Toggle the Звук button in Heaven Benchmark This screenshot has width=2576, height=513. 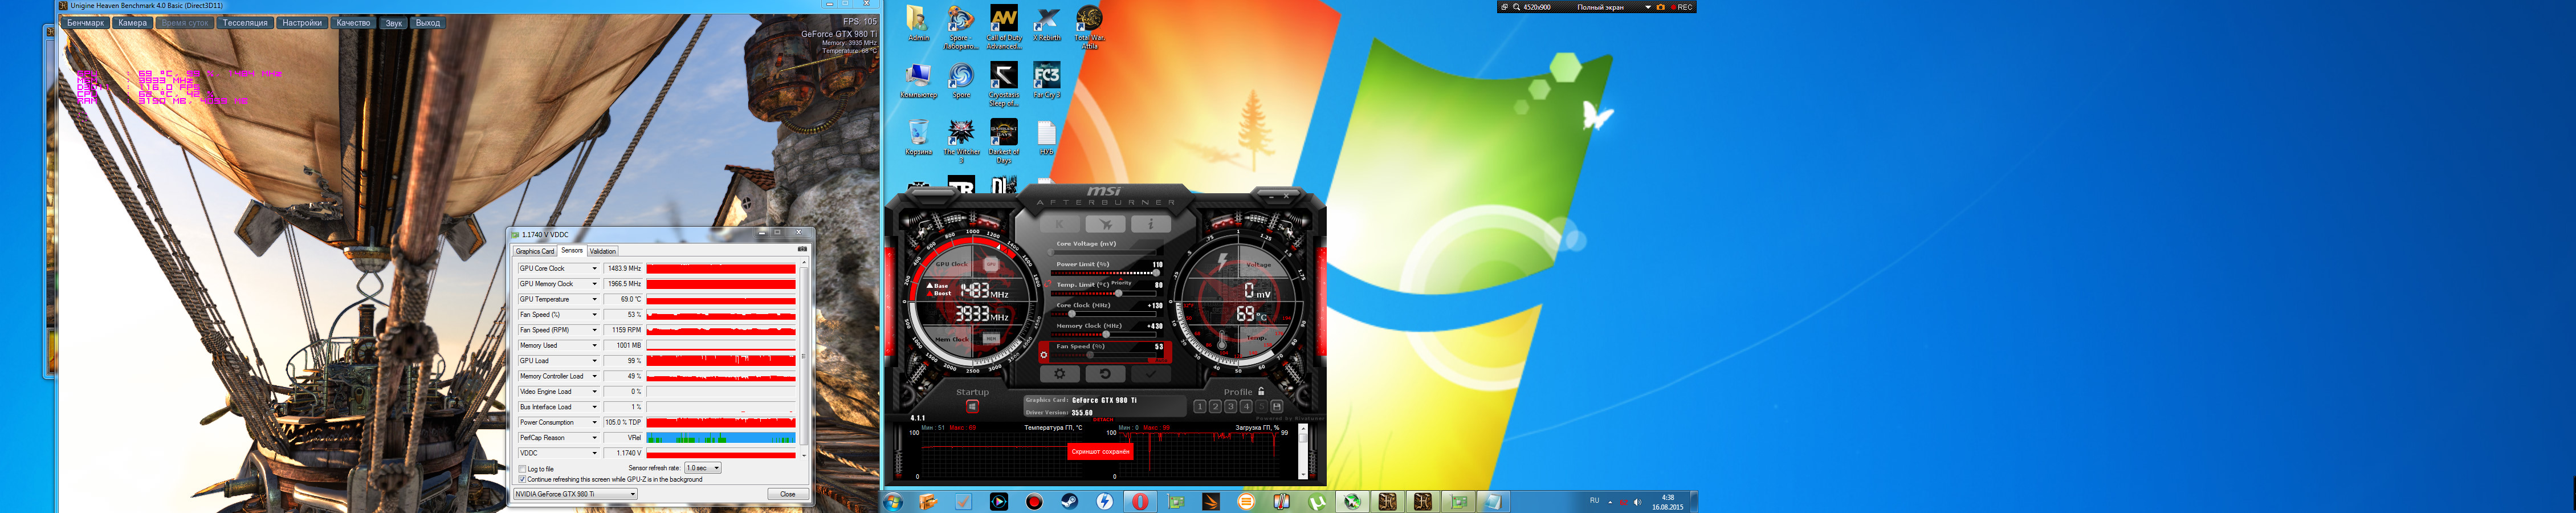pos(394,23)
